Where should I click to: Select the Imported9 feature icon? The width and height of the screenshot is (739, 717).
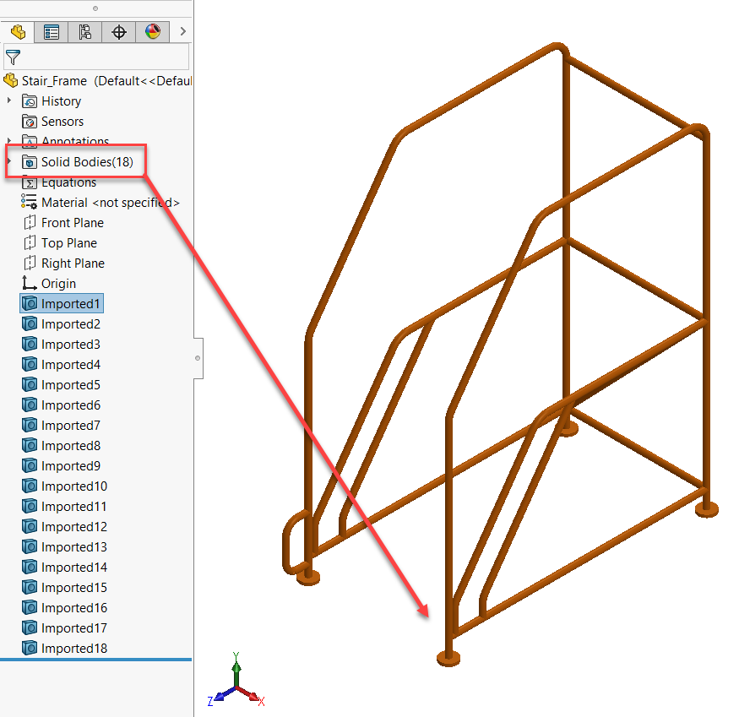pyautogui.click(x=30, y=465)
